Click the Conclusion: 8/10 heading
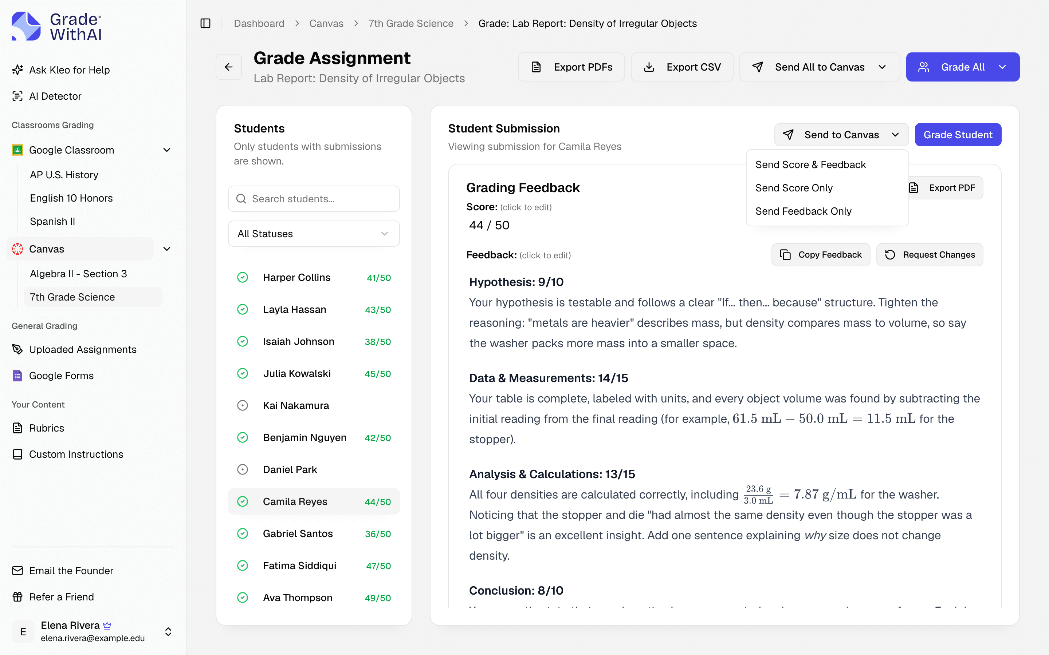Screen dimensions: 1049x655 coord(516,591)
